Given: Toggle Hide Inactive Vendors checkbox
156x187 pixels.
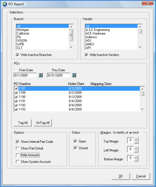Looking at the screenshot, I should pos(87,55).
